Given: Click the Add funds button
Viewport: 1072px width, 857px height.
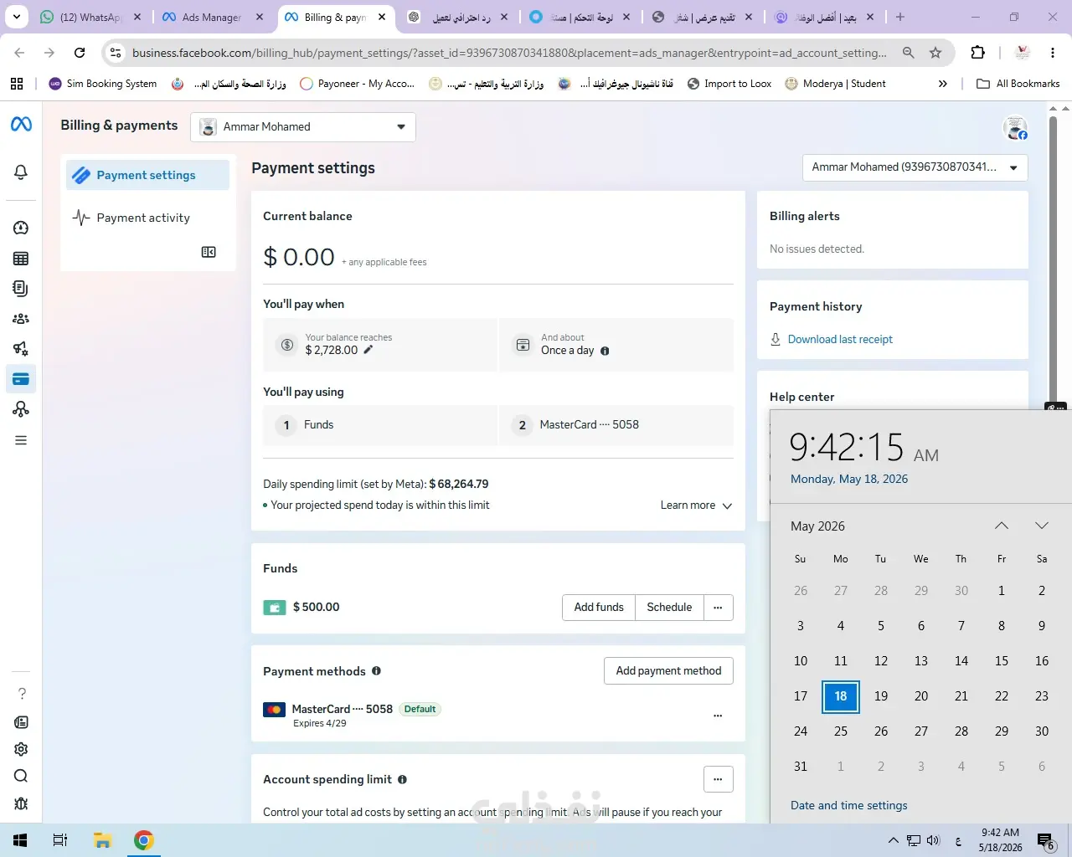Looking at the screenshot, I should [599, 608].
